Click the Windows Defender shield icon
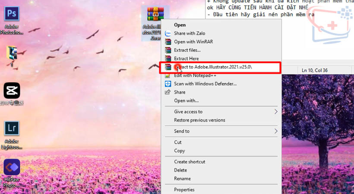This screenshot has height=194, width=354. coord(168,84)
